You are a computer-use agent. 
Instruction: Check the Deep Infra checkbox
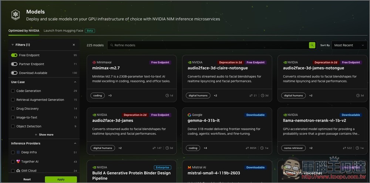click(13, 152)
